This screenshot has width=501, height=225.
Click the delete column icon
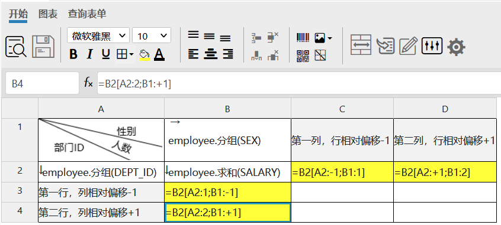click(273, 56)
